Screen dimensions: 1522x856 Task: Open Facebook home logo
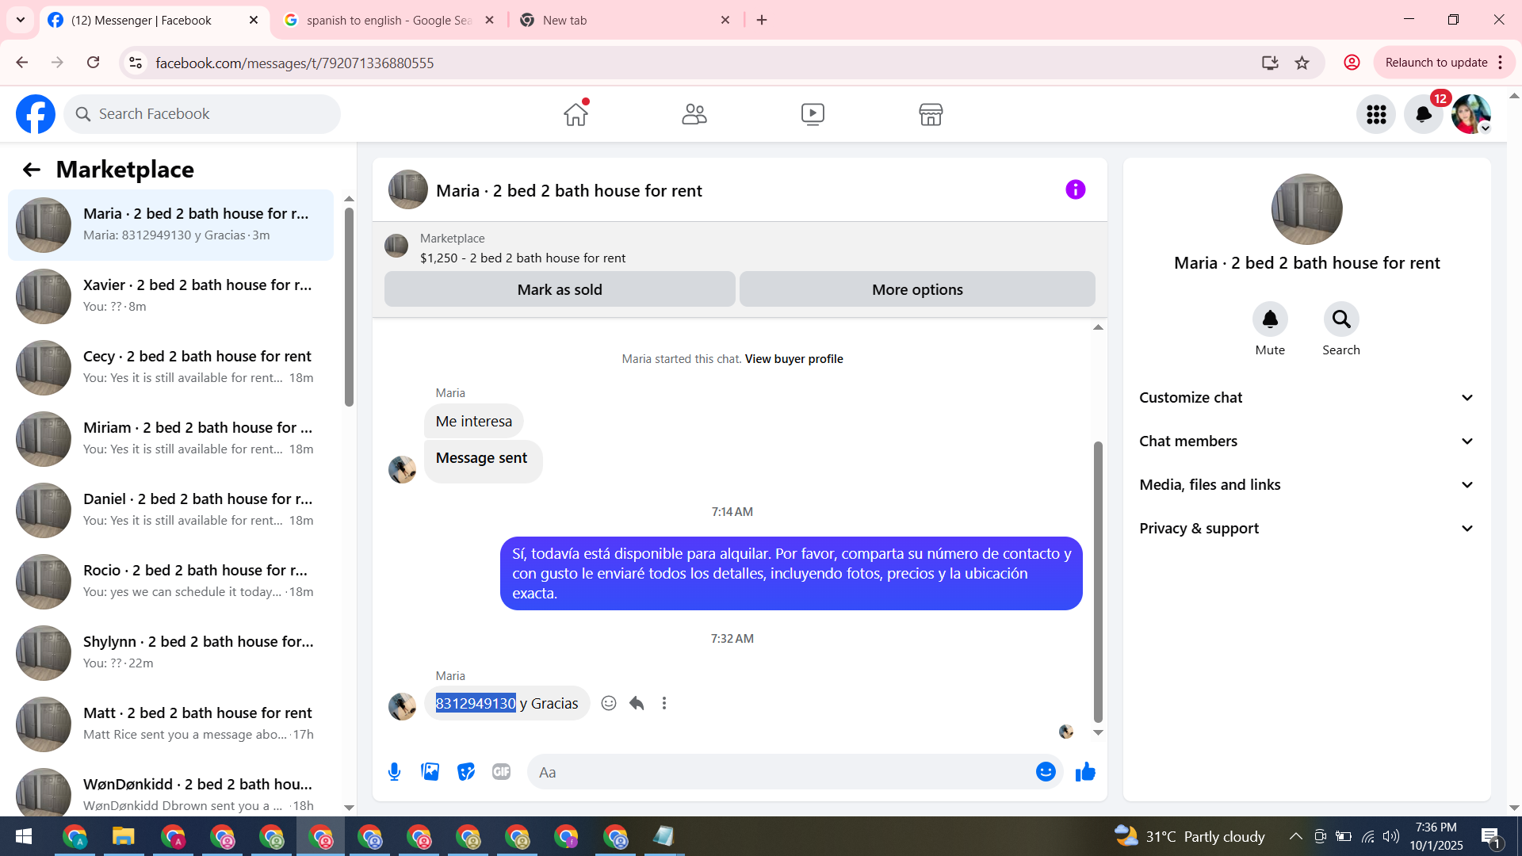(x=36, y=114)
